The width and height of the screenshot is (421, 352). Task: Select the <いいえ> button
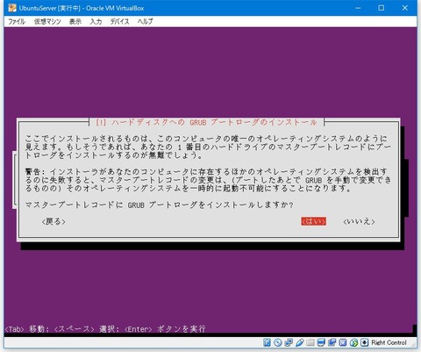(x=359, y=221)
